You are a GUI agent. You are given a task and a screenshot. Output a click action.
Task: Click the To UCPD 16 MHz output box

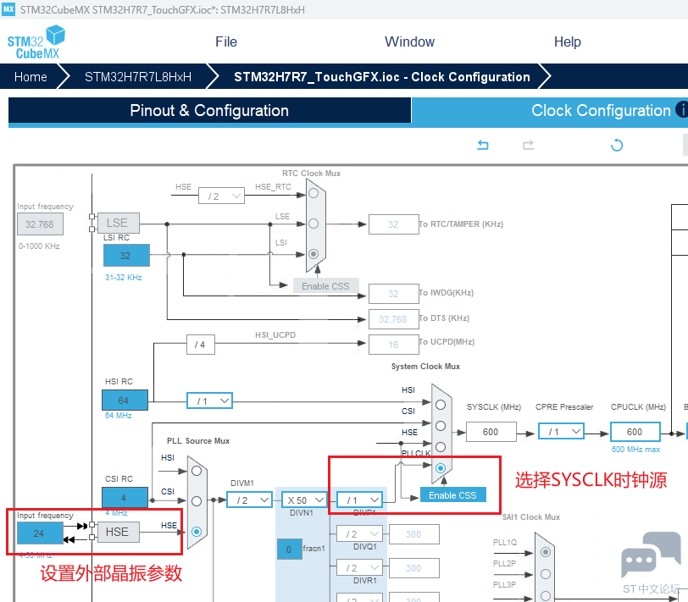click(394, 345)
